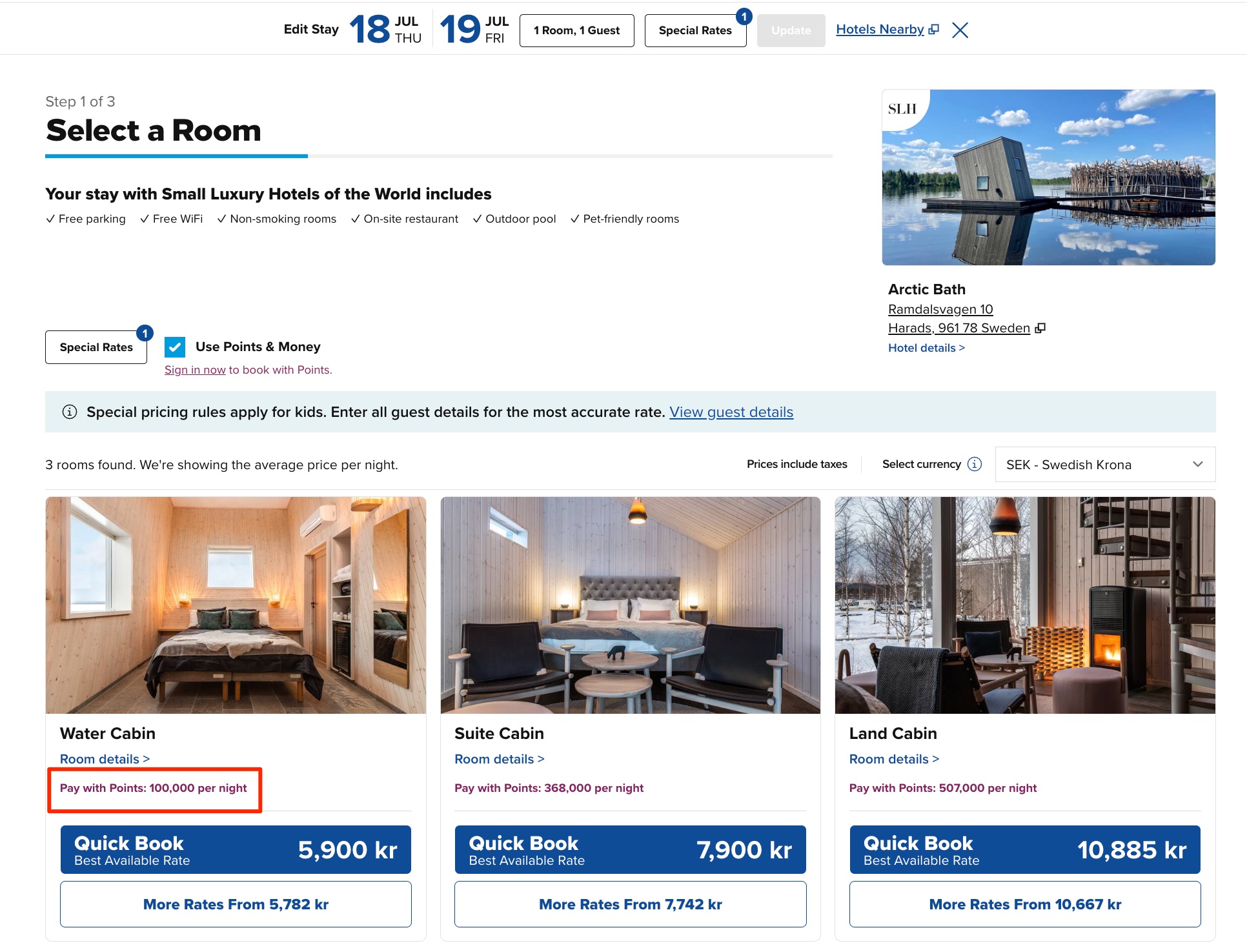Follow the Sign in now link
The image size is (1247, 950).
pos(195,370)
